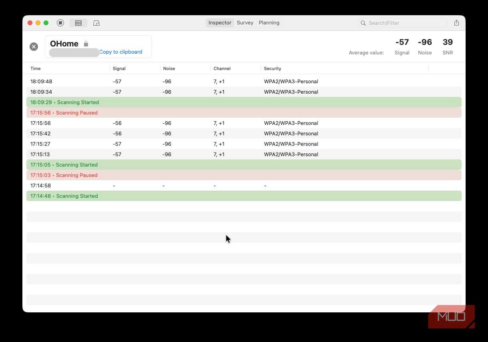Click WPA2/WPA3-Personal in the 18:09:48 row
Screen dimensions: 488x342
[x=291, y=81]
